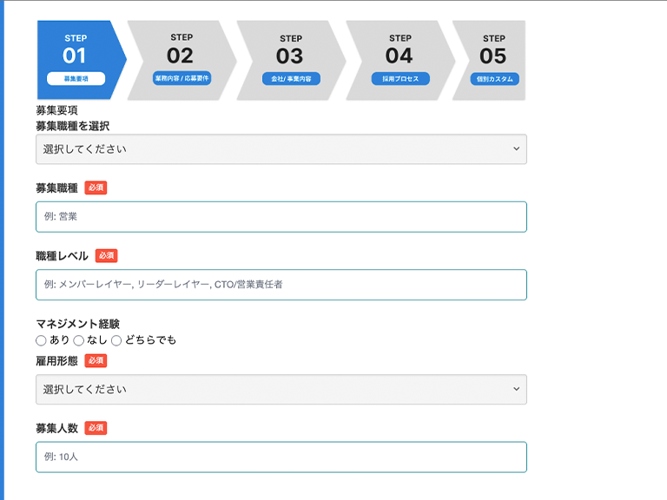This screenshot has height=500, width=667.
Task: Click the マネジメント経験 label
Action: 78,324
